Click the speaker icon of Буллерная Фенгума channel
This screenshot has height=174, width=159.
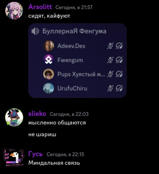(35, 31)
